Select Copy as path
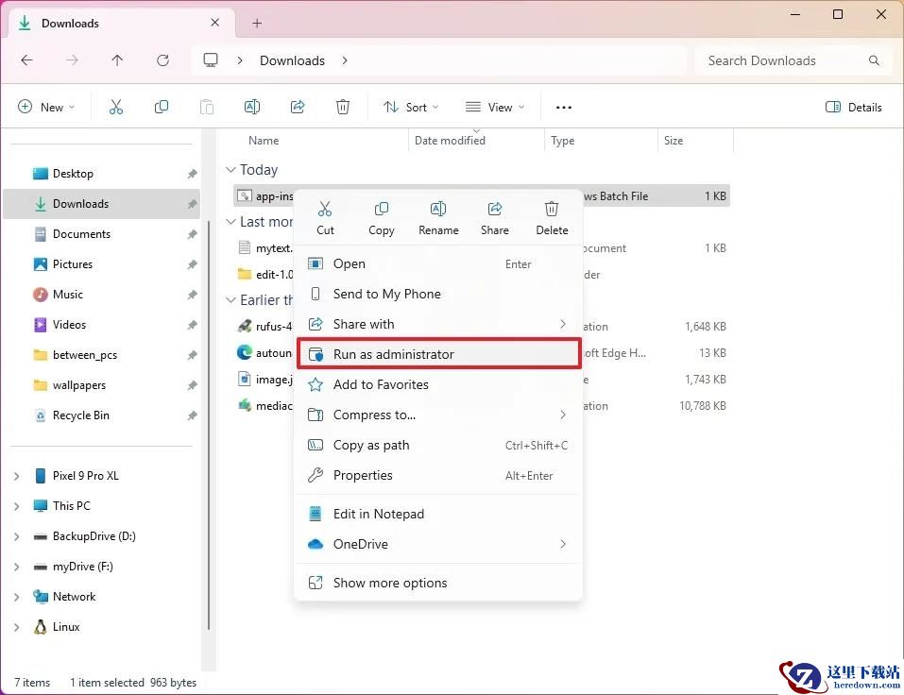Viewport: 904px width, 695px height. coord(438,445)
